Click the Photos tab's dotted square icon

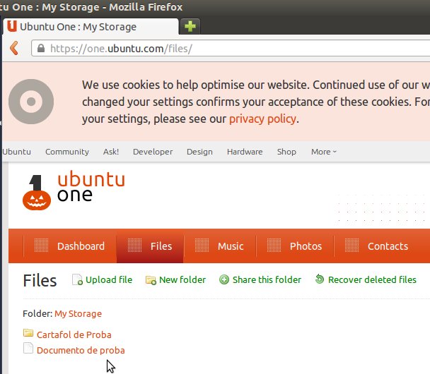pos(274,245)
